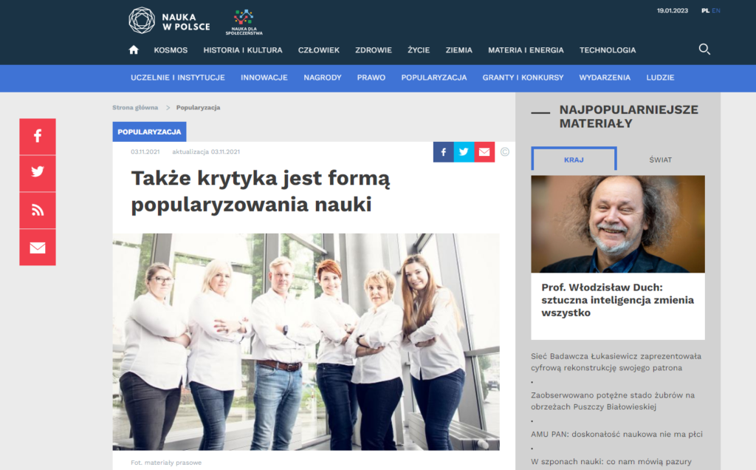Click the blue POPULARYZACJA category tag
This screenshot has width=756, height=470.
pos(149,132)
